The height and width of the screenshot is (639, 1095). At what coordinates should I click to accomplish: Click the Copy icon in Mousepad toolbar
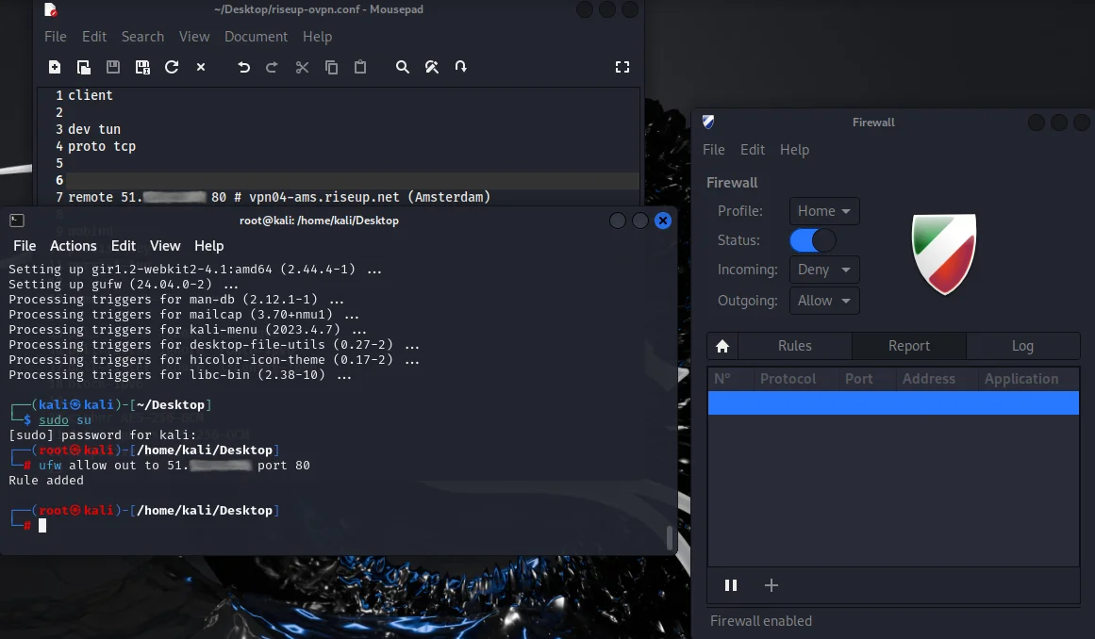(332, 67)
